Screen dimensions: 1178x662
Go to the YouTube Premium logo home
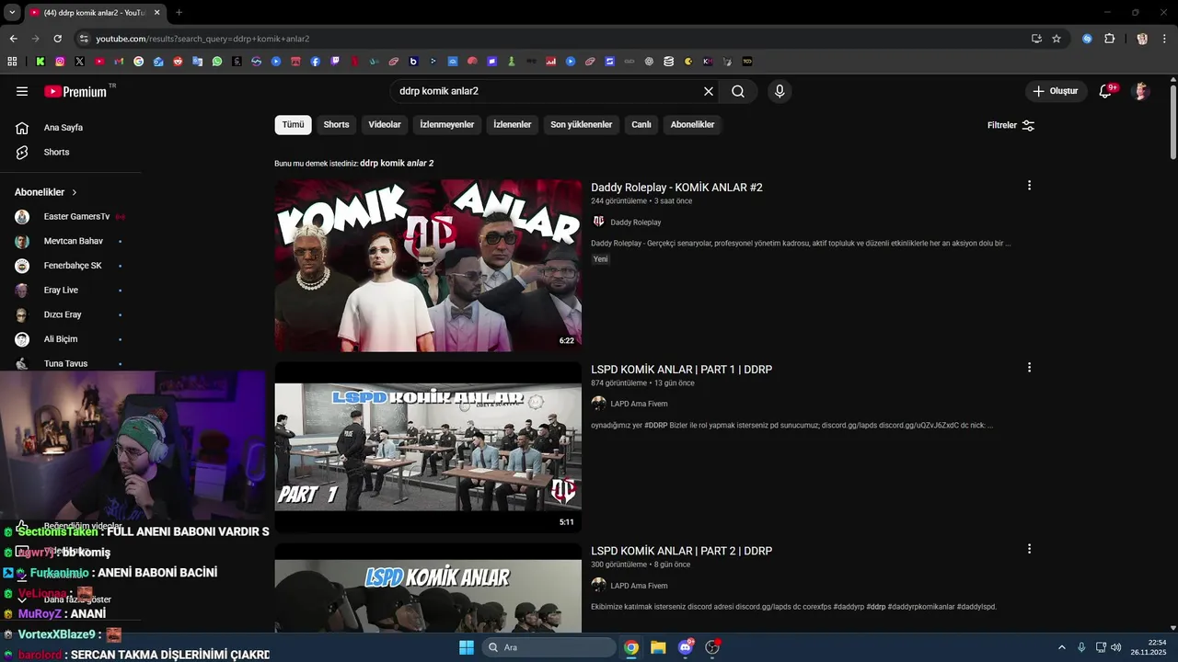[76, 91]
